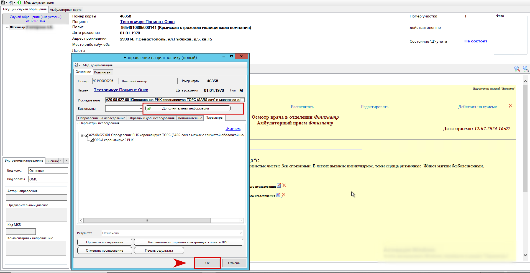Click Отменить исследование button
Viewport: 530px width, 273px height.
point(105,251)
